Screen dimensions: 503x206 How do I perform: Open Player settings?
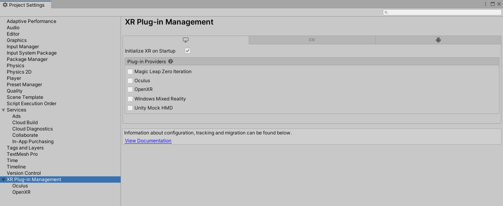pyautogui.click(x=14, y=78)
